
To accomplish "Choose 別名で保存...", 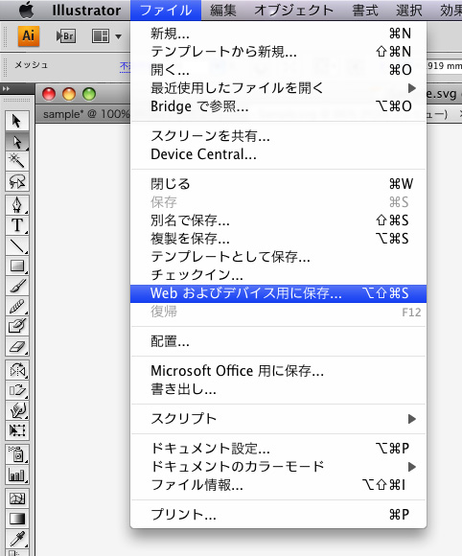I will click(x=278, y=220).
